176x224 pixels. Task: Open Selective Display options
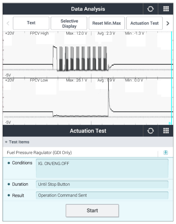(69, 23)
